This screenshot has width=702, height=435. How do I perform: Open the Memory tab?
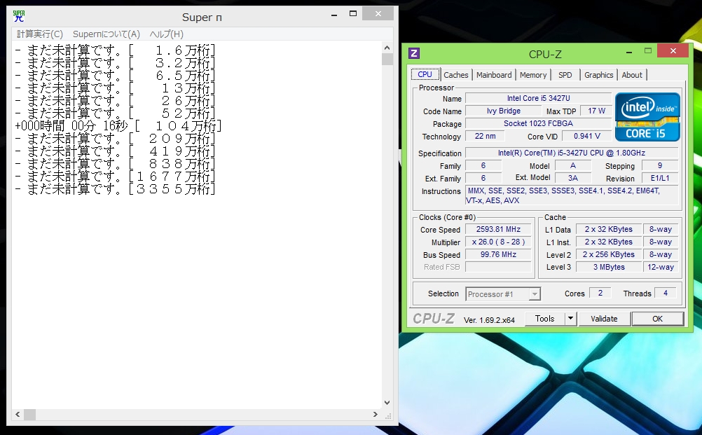[533, 75]
